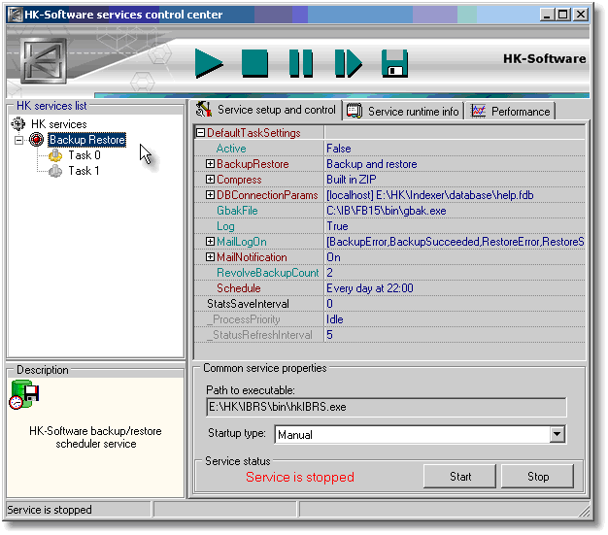Click the RevolveBackupCount value 2

coord(329,273)
